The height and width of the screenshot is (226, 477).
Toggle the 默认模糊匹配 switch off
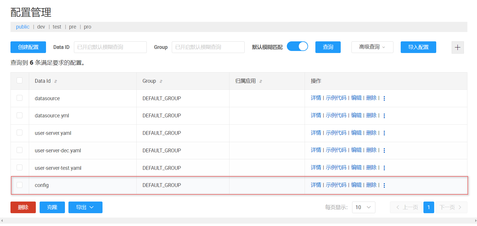point(297,46)
